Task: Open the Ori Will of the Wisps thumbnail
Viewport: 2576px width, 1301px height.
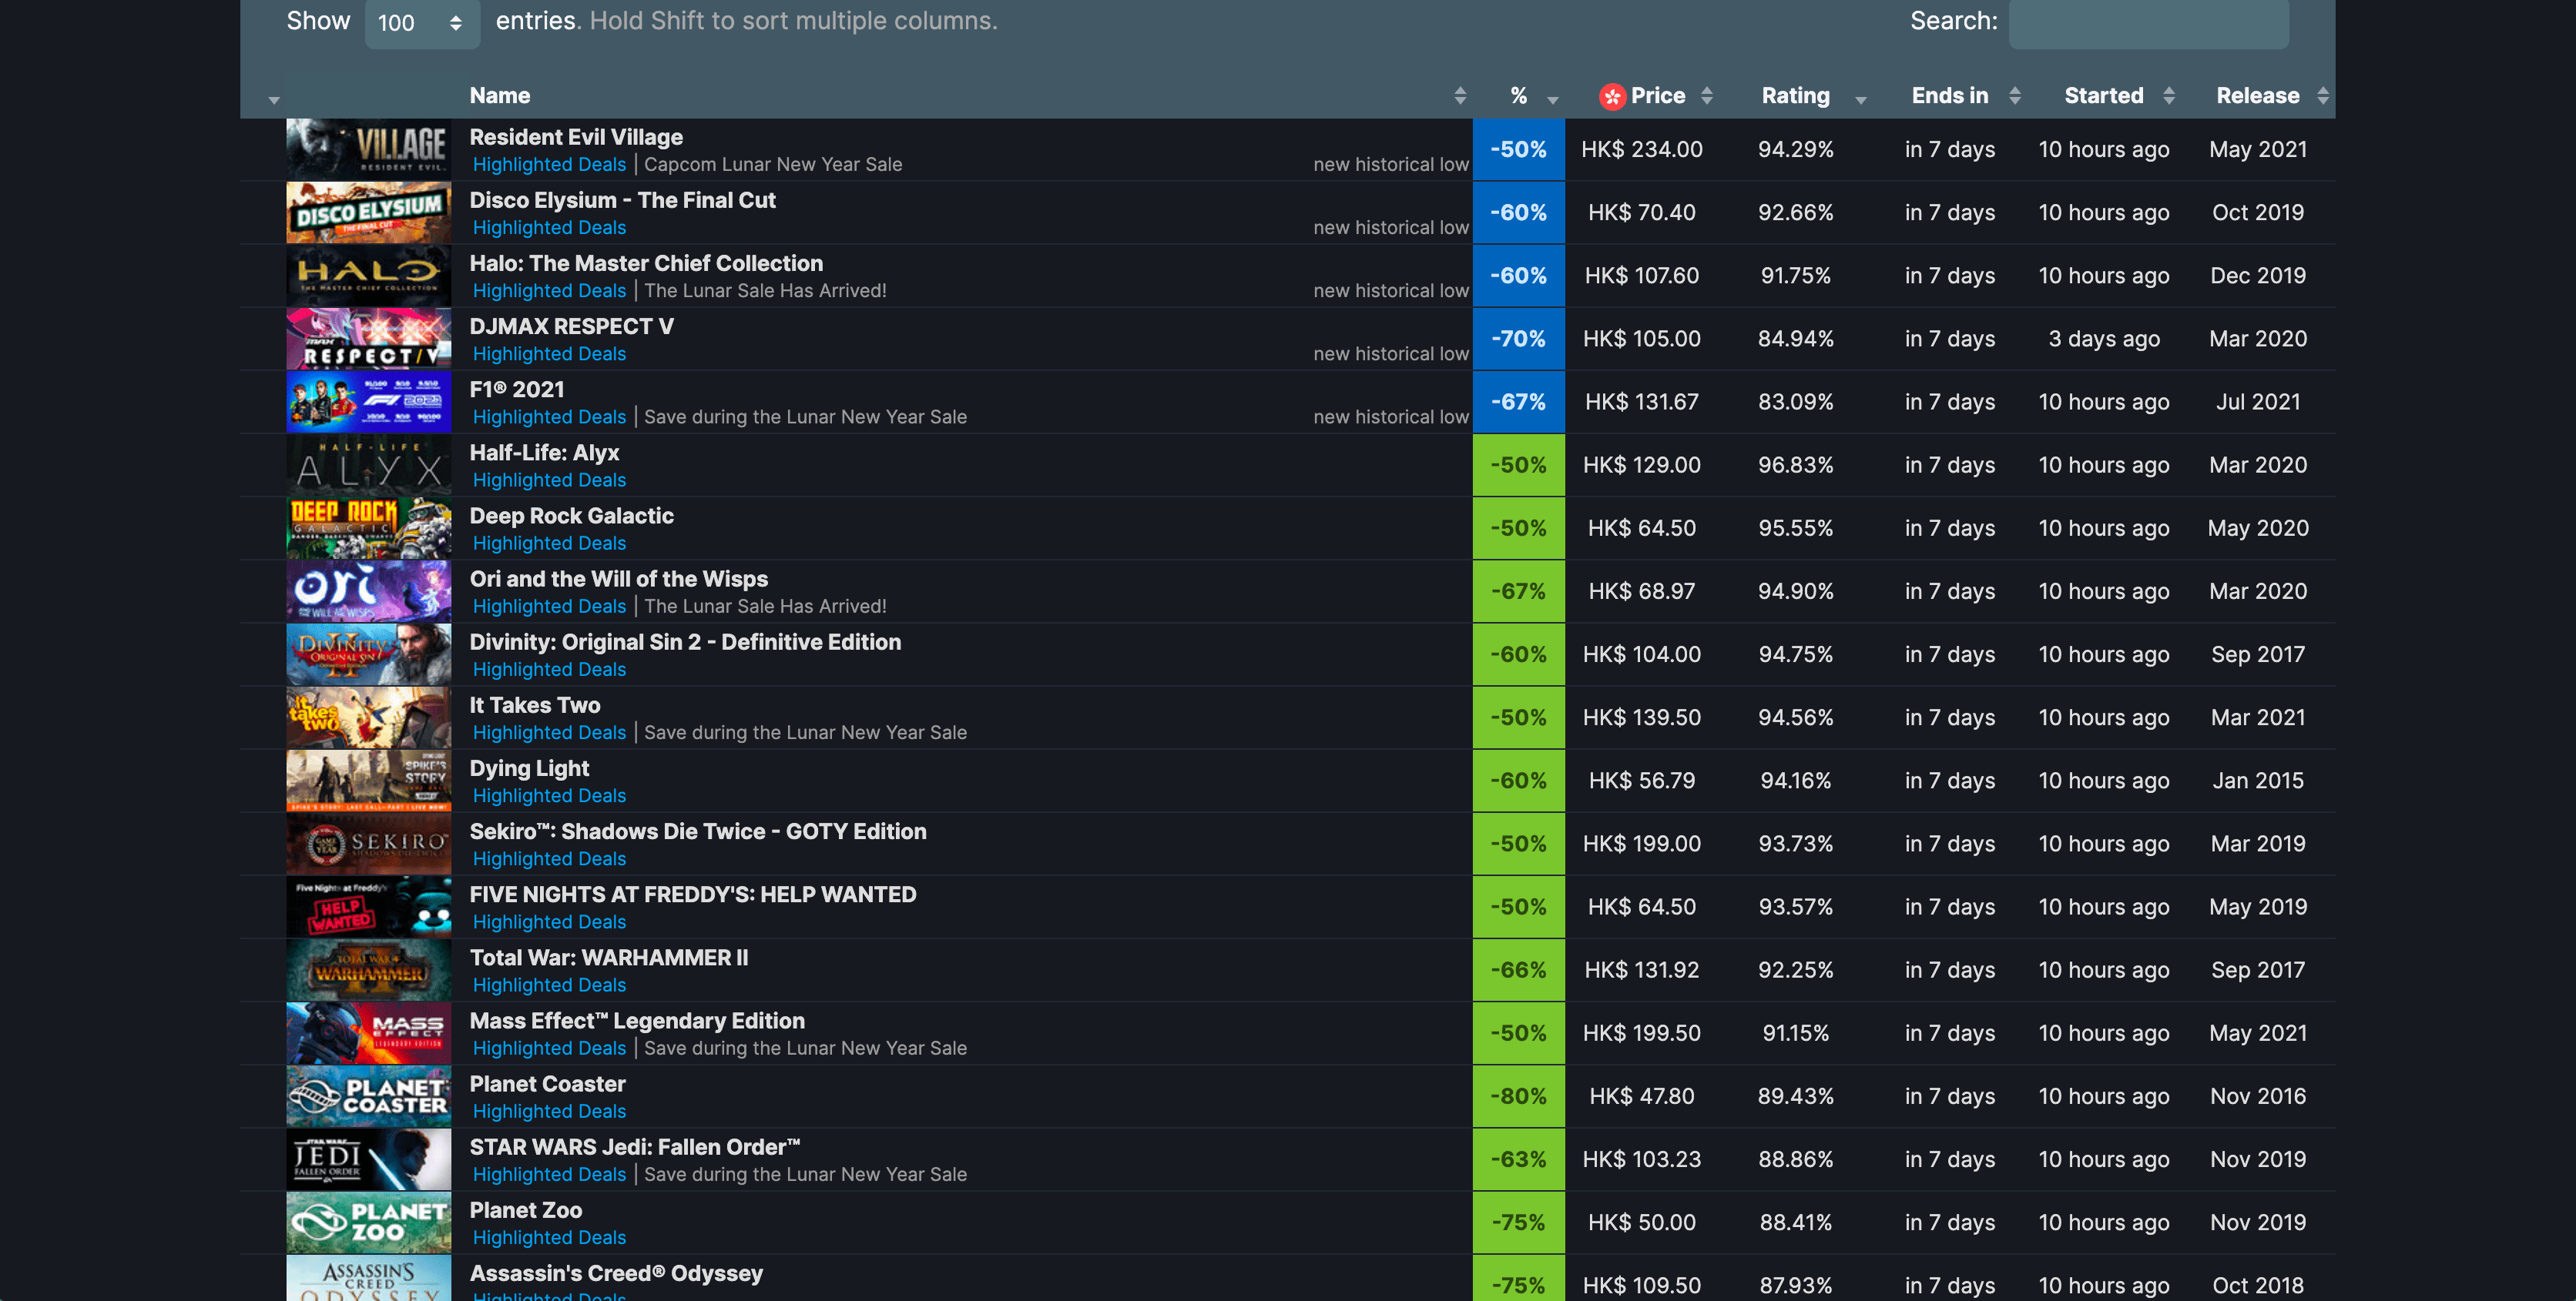Action: pos(368,591)
